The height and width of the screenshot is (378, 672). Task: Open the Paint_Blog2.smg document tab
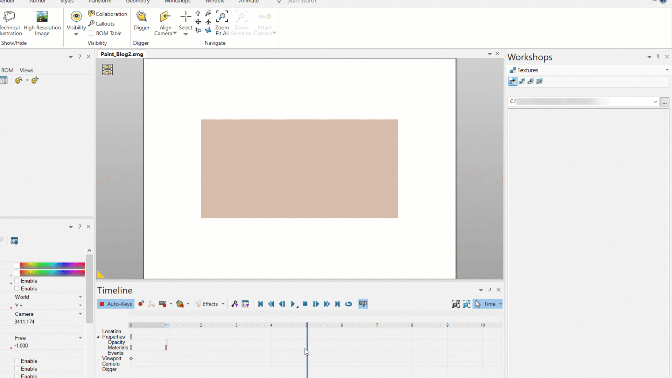pyautogui.click(x=122, y=54)
